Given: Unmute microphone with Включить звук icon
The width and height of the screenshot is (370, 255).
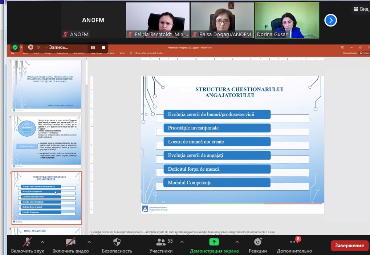Looking at the screenshot, I should point(27,242).
